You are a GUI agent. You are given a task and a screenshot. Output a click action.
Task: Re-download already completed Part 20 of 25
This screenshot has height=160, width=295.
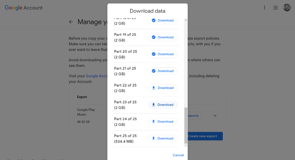click(163, 54)
